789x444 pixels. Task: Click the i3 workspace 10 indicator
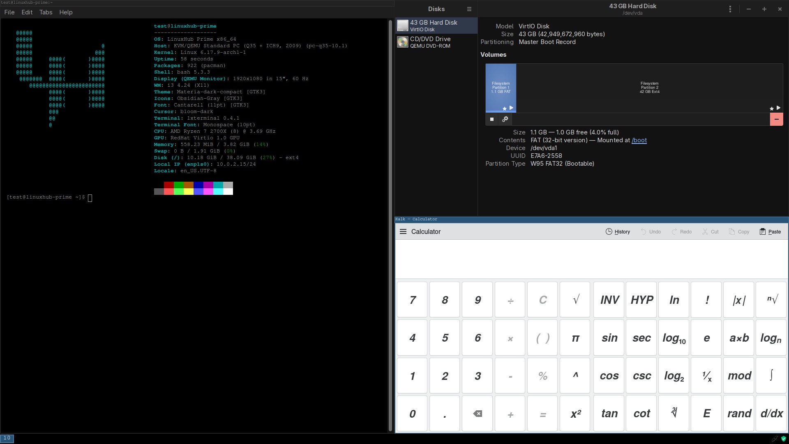(x=7, y=438)
